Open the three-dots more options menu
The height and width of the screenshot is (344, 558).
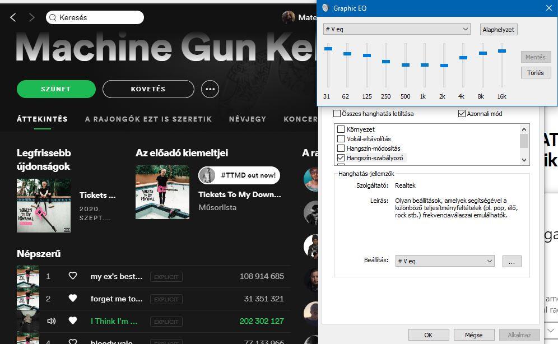(210, 89)
